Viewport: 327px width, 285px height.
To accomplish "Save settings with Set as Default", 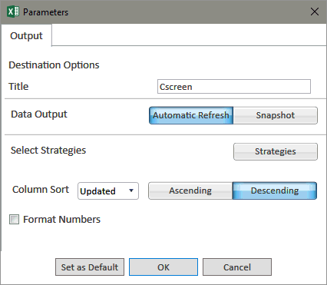I will click(x=90, y=267).
